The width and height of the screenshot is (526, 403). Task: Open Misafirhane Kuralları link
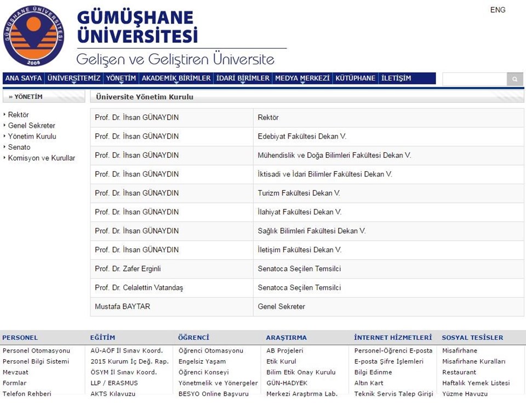coord(473,361)
